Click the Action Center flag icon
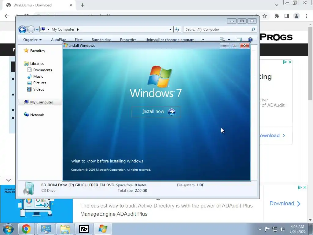 pos(267,229)
